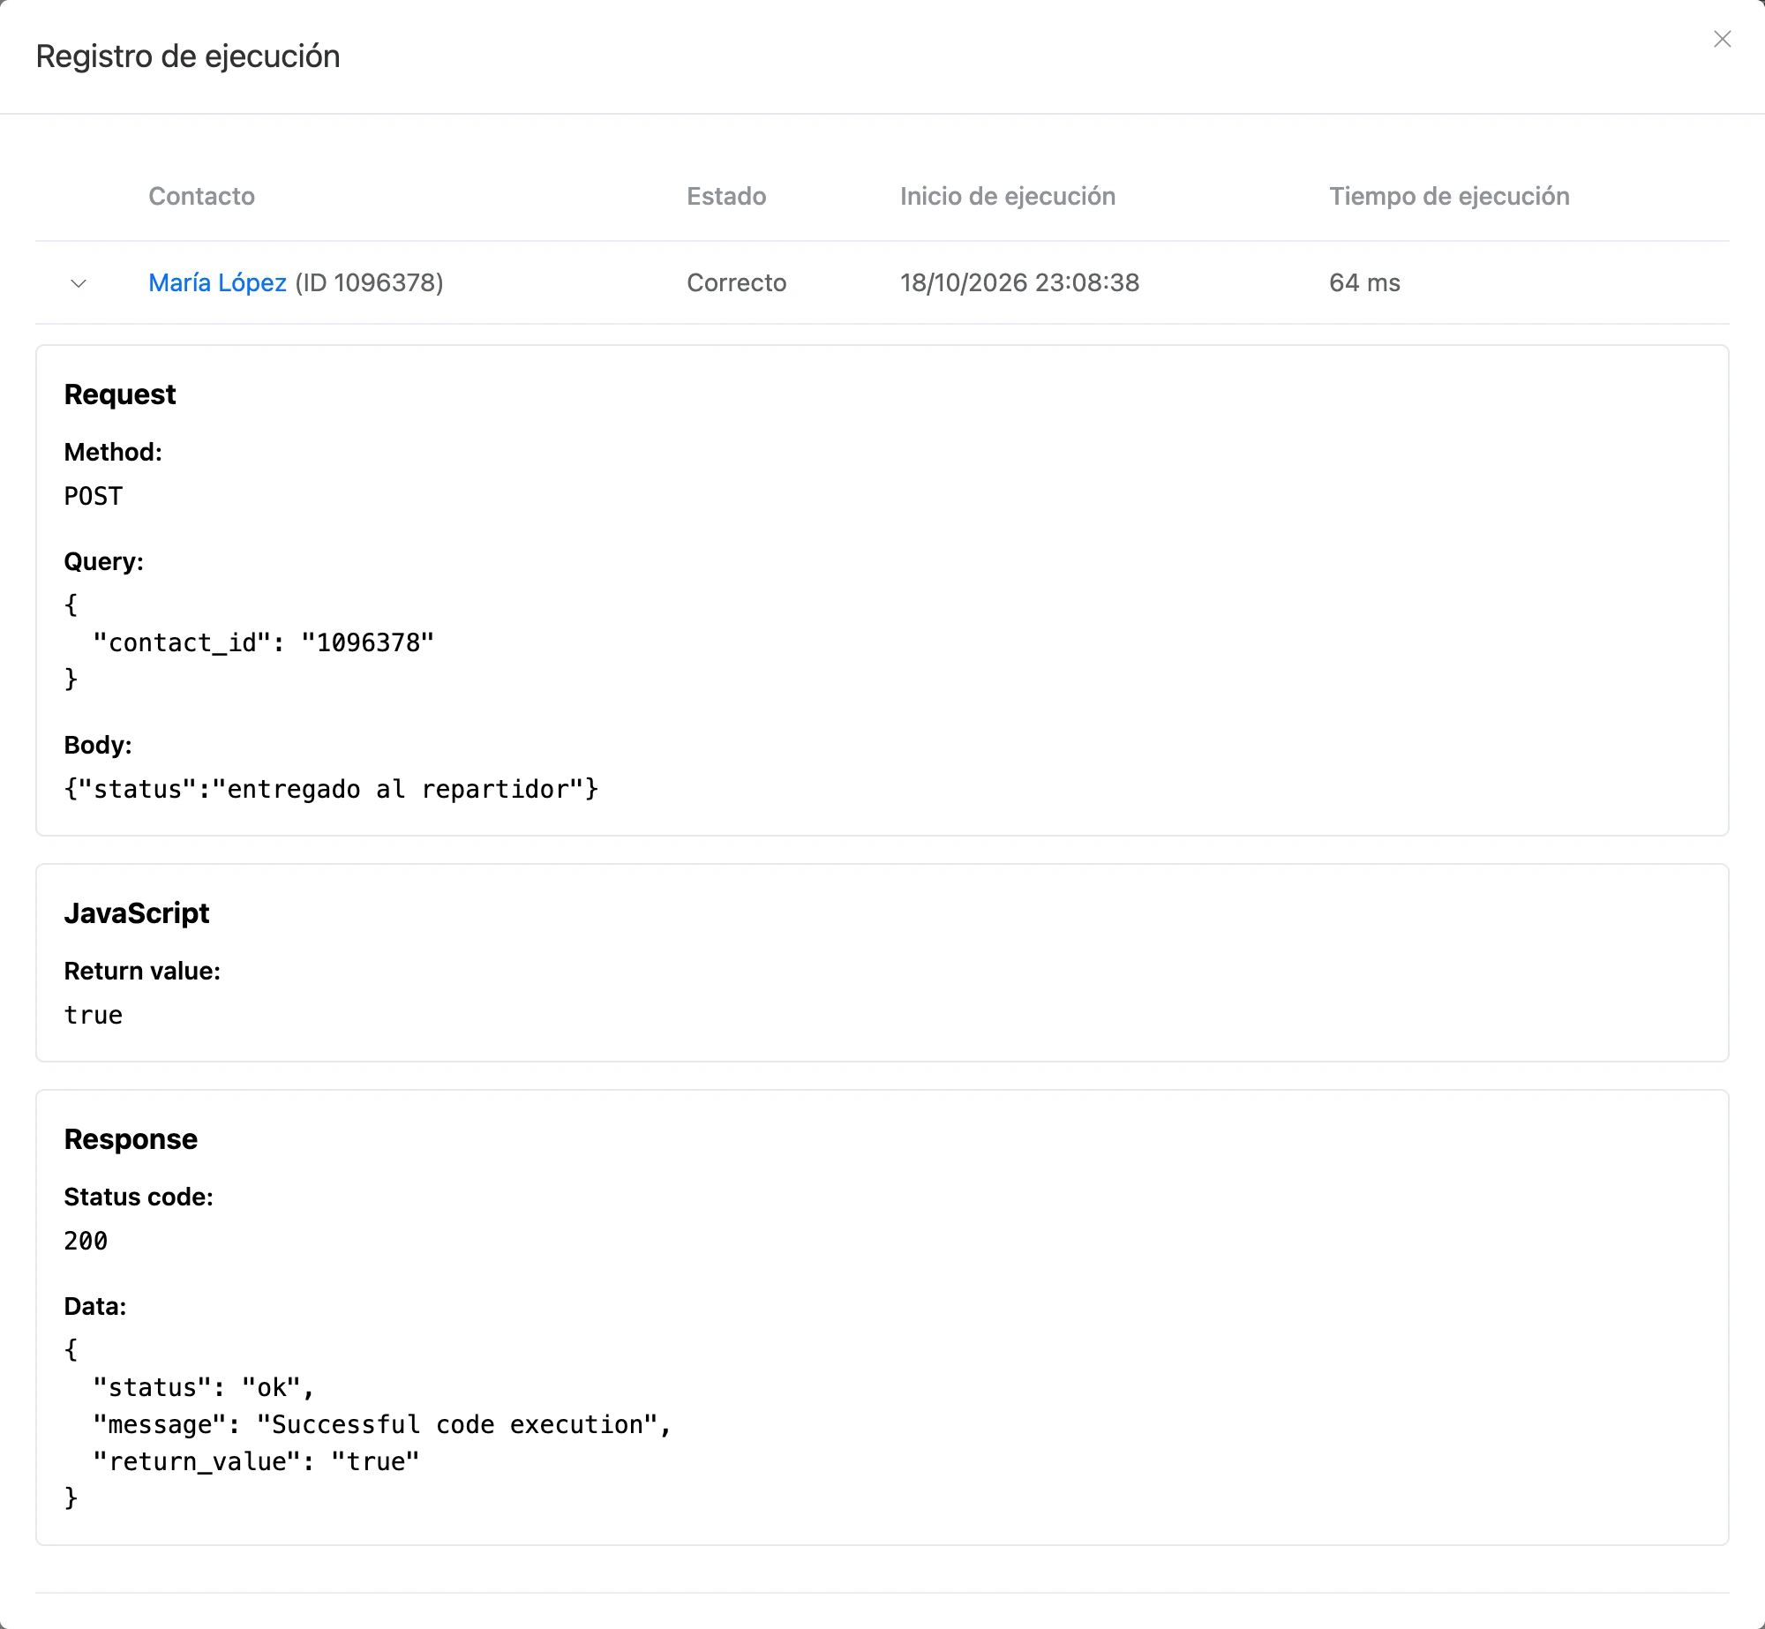Select the 64 ms execution time
Viewport: 1765px width, 1629px height.
coord(1364,282)
